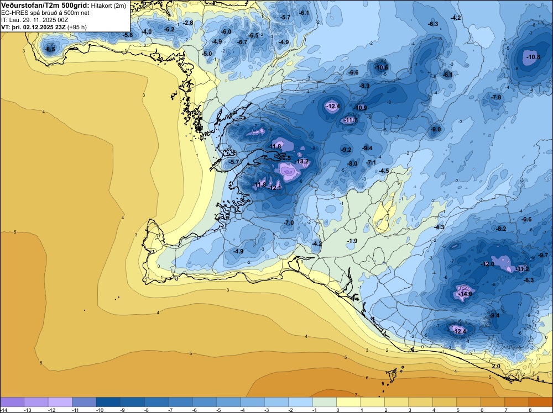The height and width of the screenshot is (413, 553).
Task: Click the -4.0 temperature label
Action: (146, 31)
